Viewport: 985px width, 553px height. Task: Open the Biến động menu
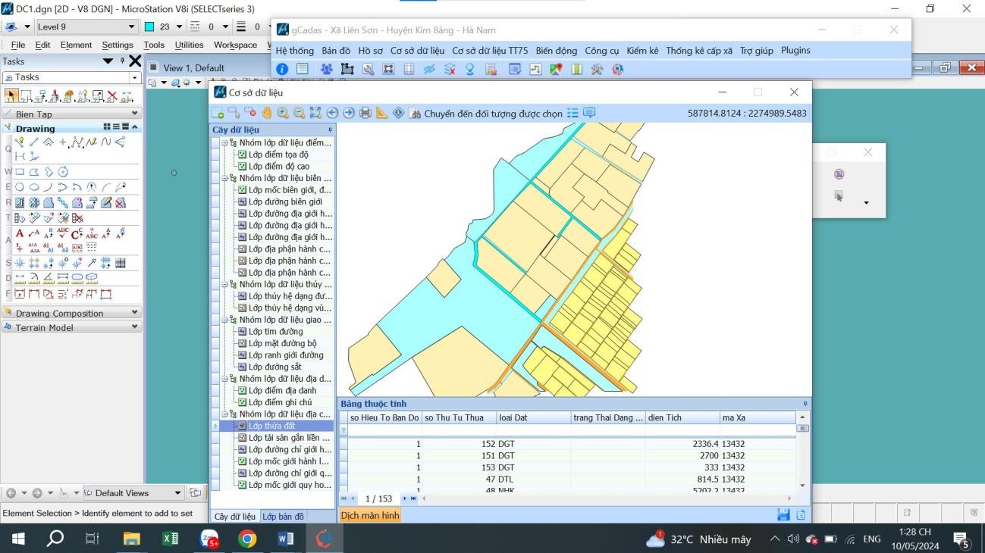point(556,51)
